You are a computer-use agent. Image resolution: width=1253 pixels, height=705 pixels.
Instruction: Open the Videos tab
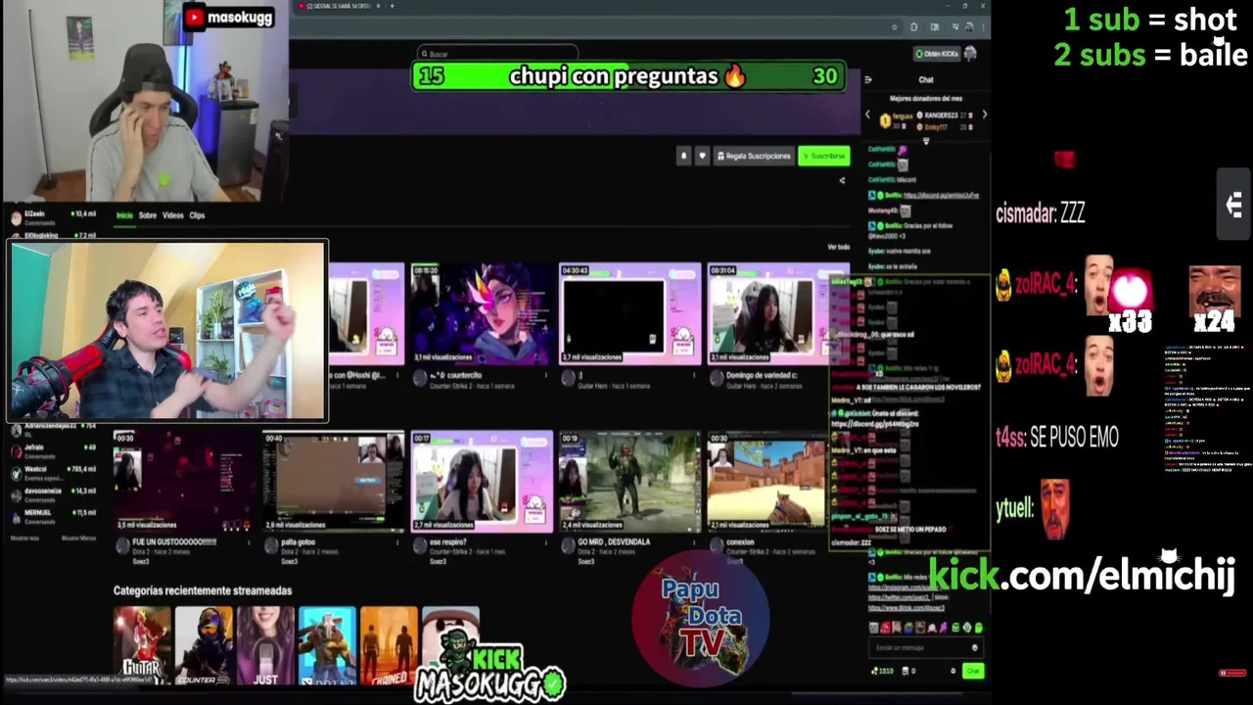click(172, 215)
